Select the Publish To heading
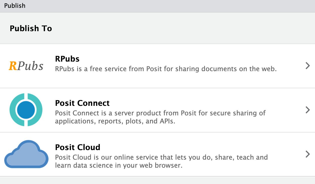The image size is (315, 184). 31,28
